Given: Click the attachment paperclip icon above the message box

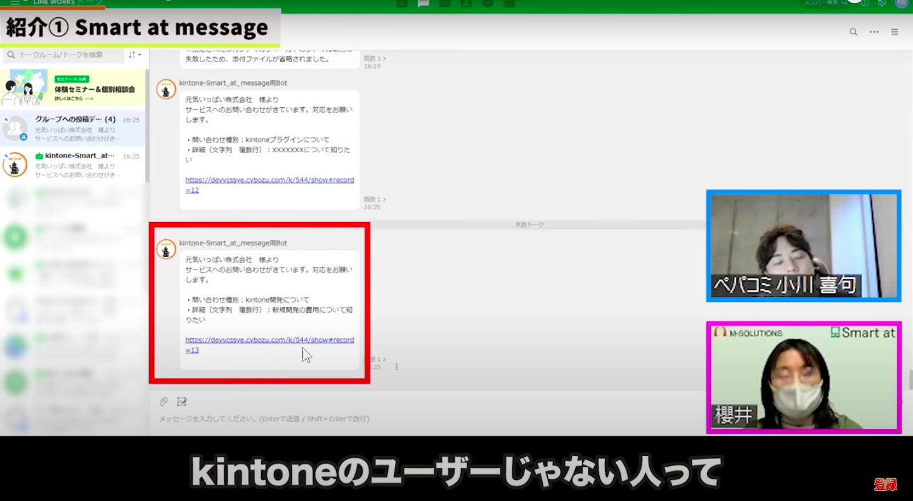Looking at the screenshot, I should click(x=164, y=401).
